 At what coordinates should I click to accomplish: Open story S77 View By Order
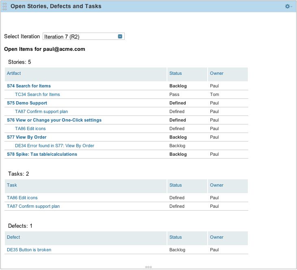tap(27, 137)
